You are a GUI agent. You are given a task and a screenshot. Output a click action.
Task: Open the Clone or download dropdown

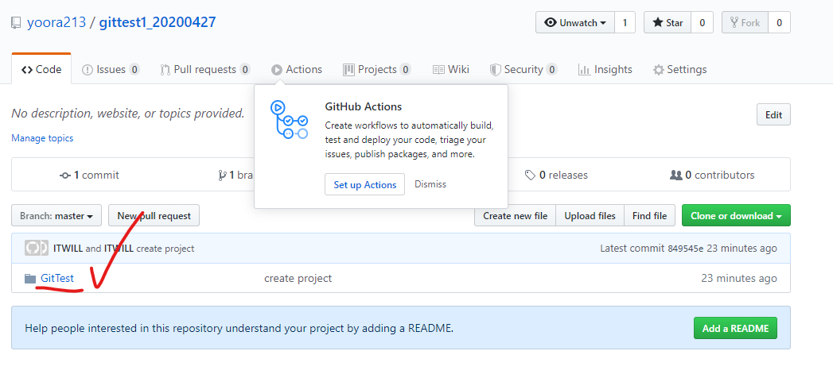pos(736,216)
